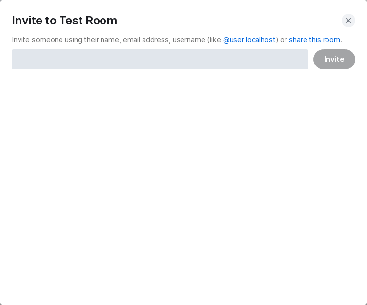Dismiss the invite dialog with the X button
The width and height of the screenshot is (367, 305).
[x=348, y=21]
